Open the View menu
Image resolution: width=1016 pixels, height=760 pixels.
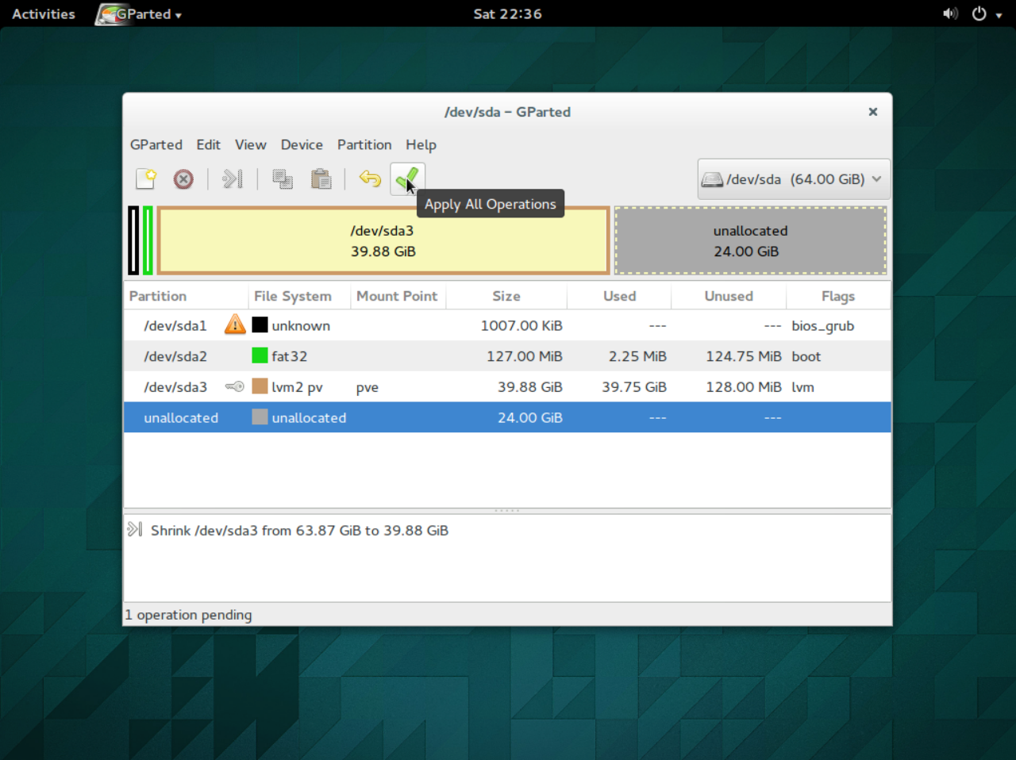(251, 144)
